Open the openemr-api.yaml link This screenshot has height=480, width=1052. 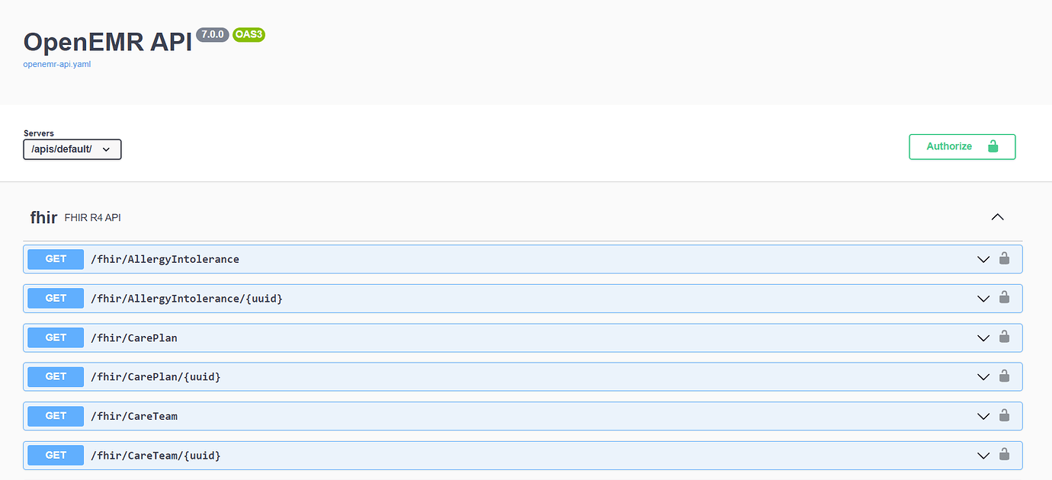[x=57, y=64]
